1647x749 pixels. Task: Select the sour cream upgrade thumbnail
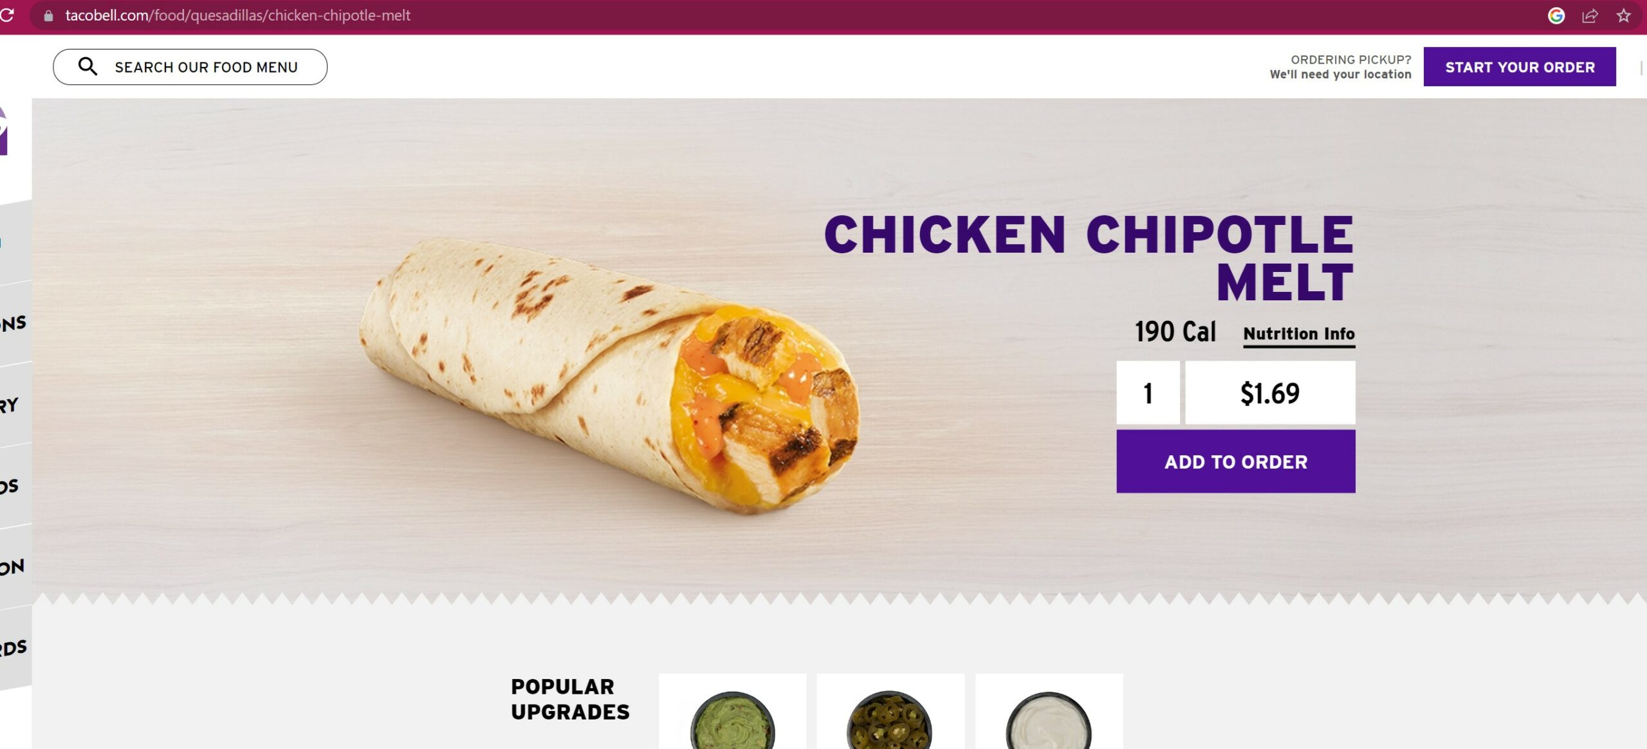coord(1049,711)
